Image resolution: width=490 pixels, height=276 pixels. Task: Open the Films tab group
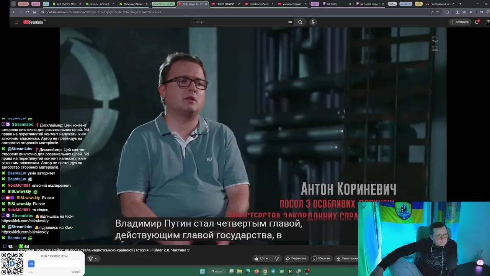418,4
